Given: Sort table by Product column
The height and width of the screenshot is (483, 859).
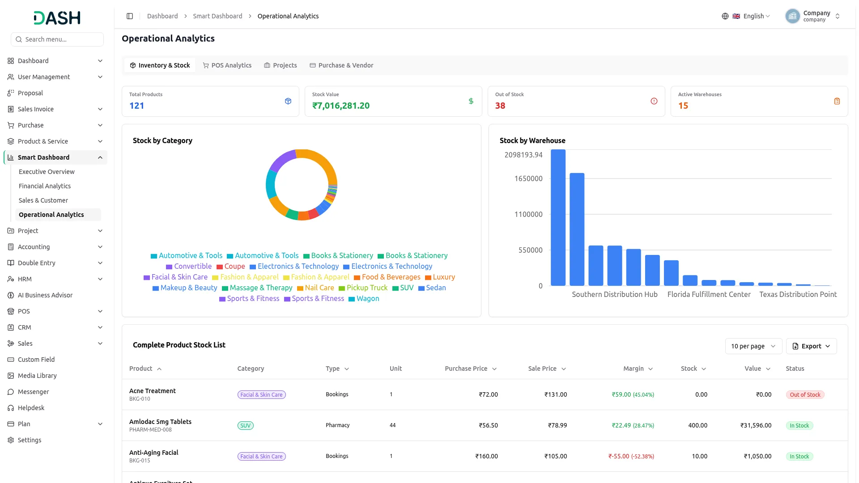Looking at the screenshot, I should pyautogui.click(x=145, y=369).
